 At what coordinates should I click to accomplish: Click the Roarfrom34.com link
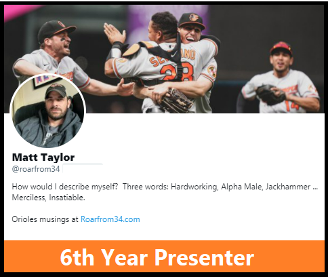tap(110, 219)
